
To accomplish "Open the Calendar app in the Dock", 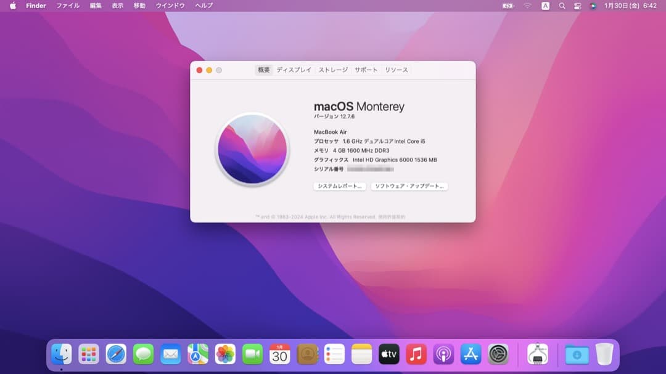I will (x=280, y=354).
